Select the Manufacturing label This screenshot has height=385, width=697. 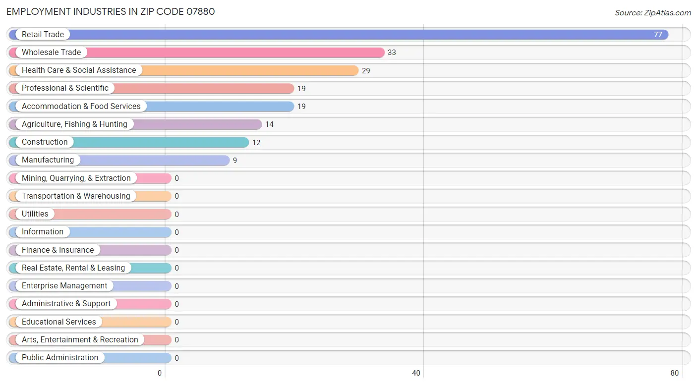48,160
